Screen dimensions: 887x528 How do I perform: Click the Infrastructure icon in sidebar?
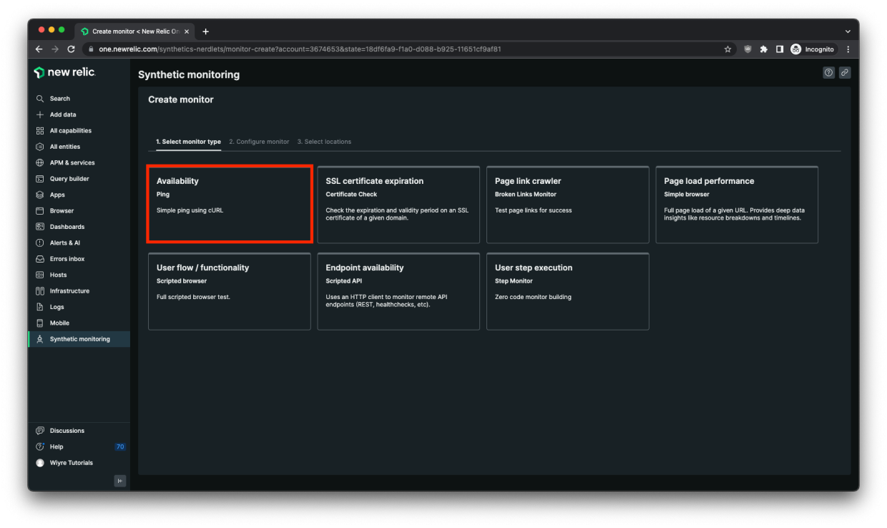click(40, 291)
